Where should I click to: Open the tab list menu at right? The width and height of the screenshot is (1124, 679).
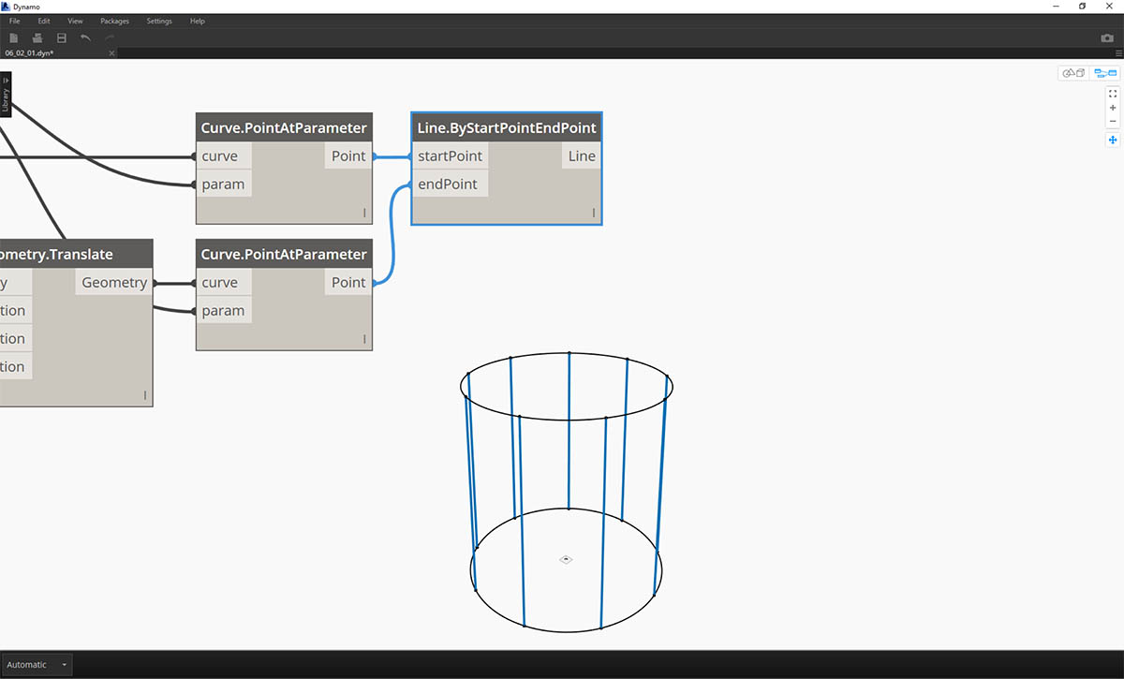pyautogui.click(x=1117, y=53)
